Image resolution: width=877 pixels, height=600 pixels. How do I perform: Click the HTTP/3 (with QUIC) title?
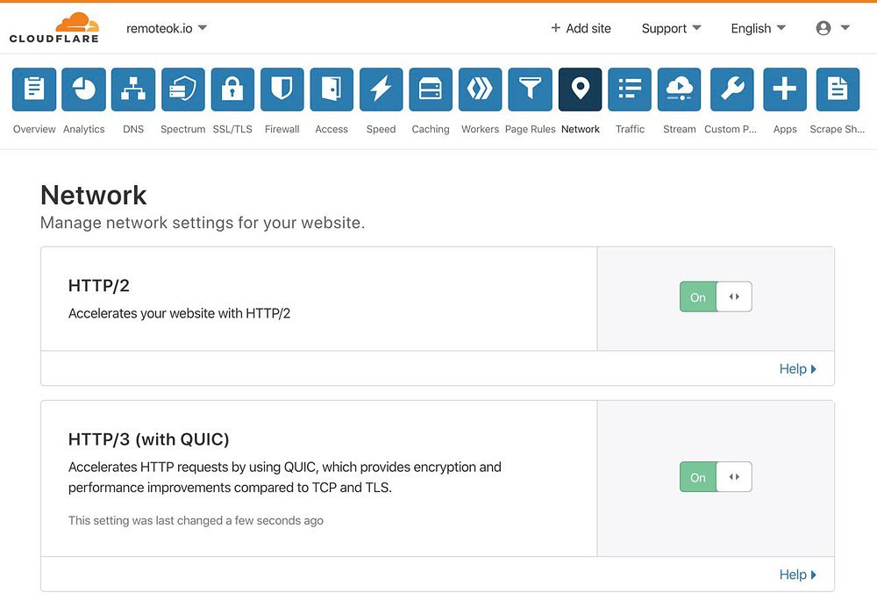pos(149,439)
